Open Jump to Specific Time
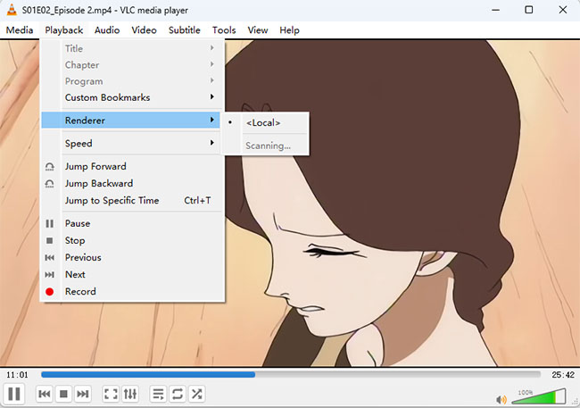This screenshot has height=408, width=580. (x=130, y=200)
